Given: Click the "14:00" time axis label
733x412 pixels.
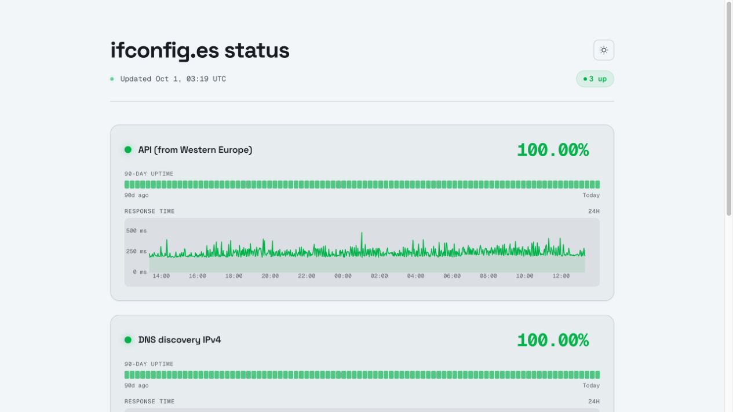Looking at the screenshot, I should tap(161, 276).
